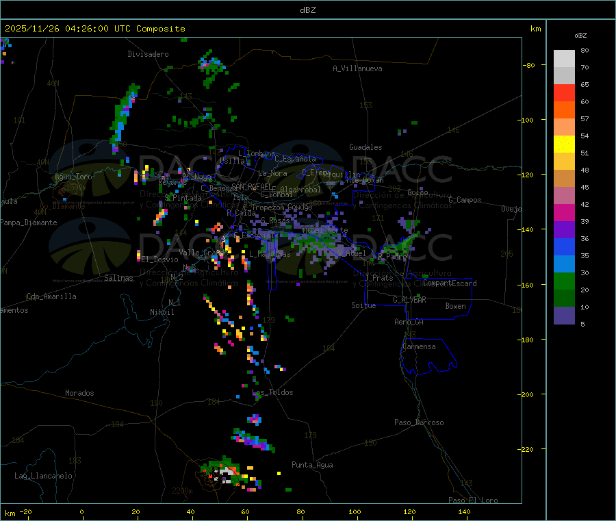Click the Carmensa map label
The height and width of the screenshot is (521, 616).
click(x=419, y=346)
